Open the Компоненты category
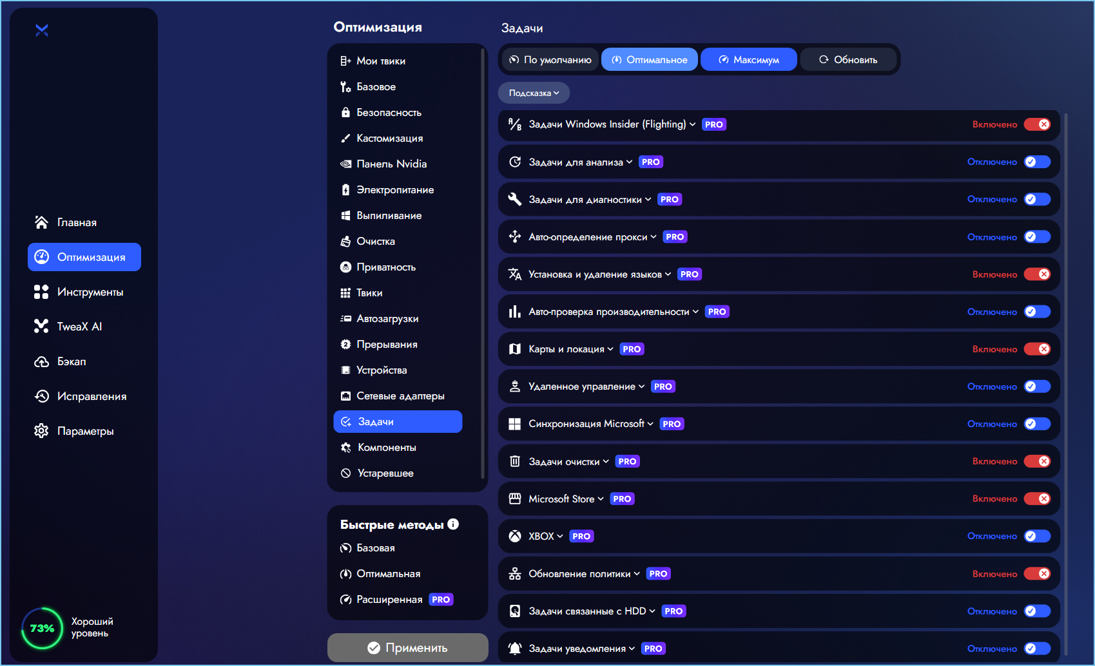The width and height of the screenshot is (1095, 666). 398,447
